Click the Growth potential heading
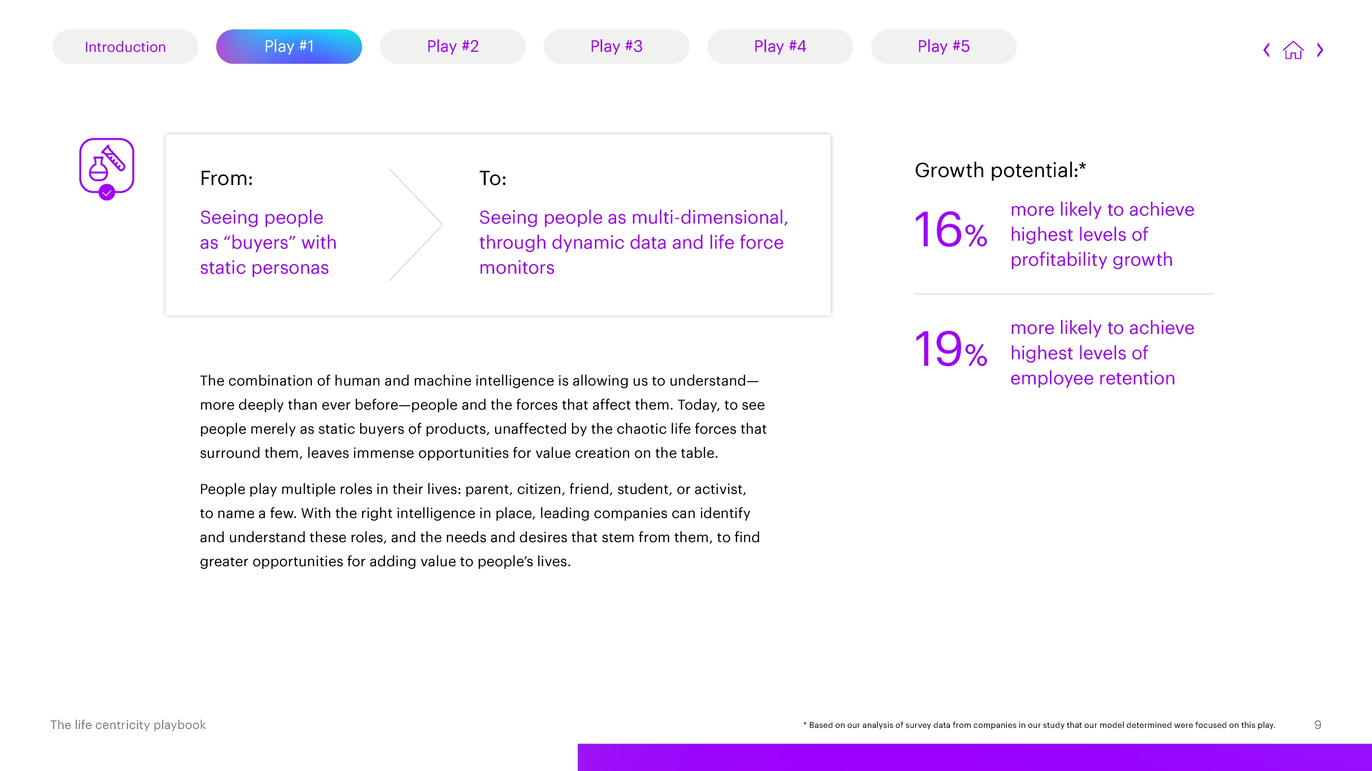 1000,171
